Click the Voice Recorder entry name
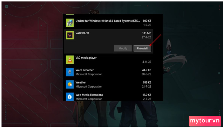Screen dimensions: 223x129 point(85,70)
